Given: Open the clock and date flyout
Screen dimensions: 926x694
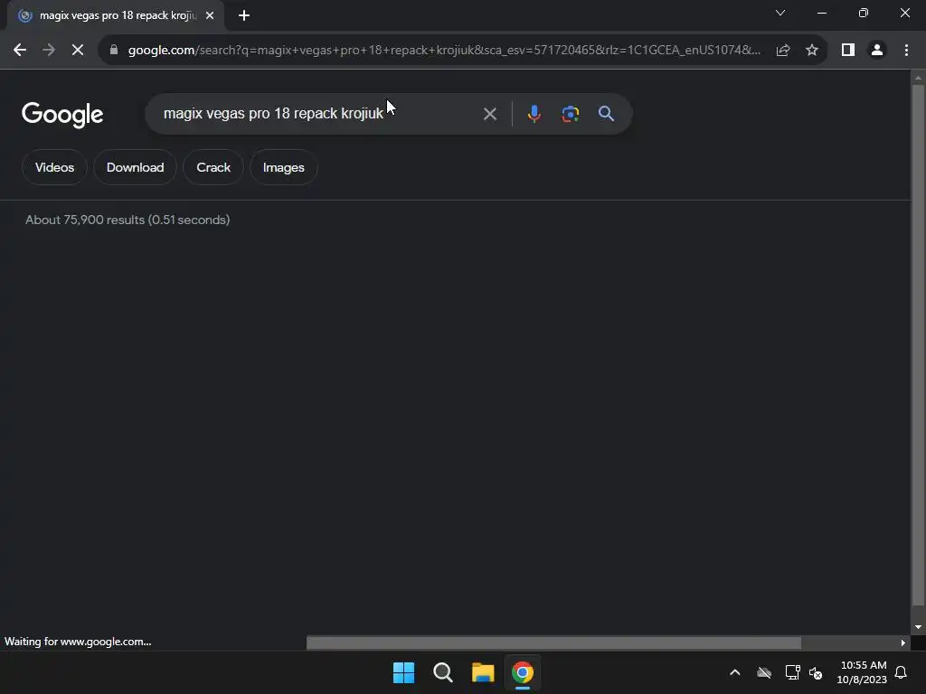Looking at the screenshot, I should tap(862, 672).
